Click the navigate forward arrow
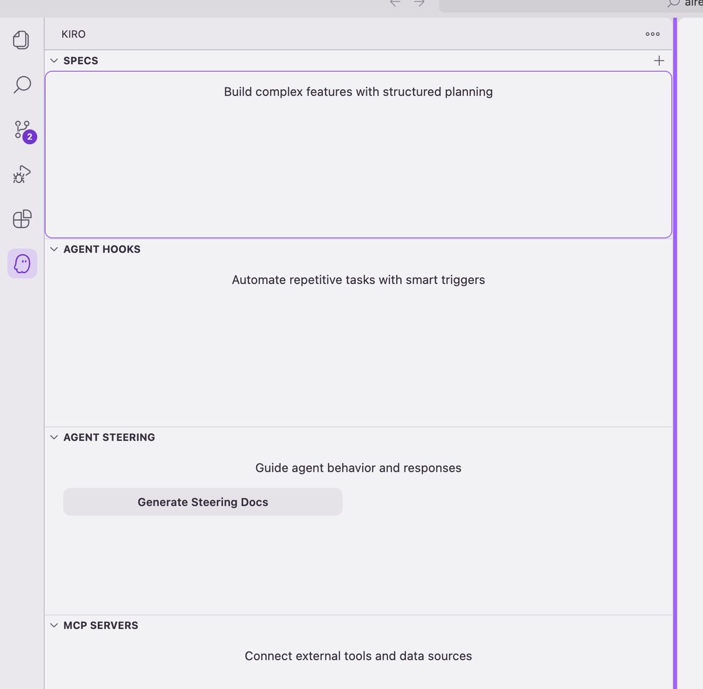This screenshot has width=703, height=689. (418, 3)
